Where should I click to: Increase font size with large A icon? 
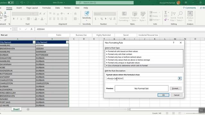[41, 14]
